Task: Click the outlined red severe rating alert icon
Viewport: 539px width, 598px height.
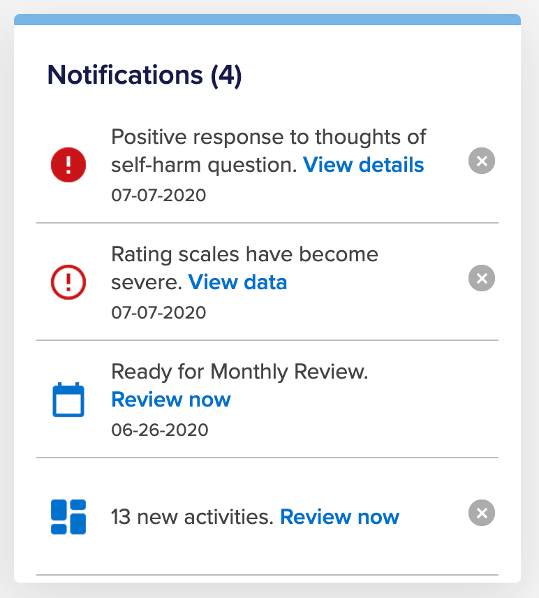Action: 68,282
